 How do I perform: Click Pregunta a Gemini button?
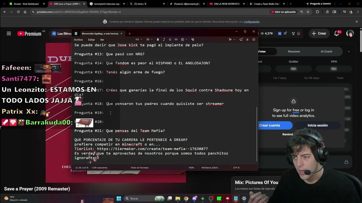point(318,4)
